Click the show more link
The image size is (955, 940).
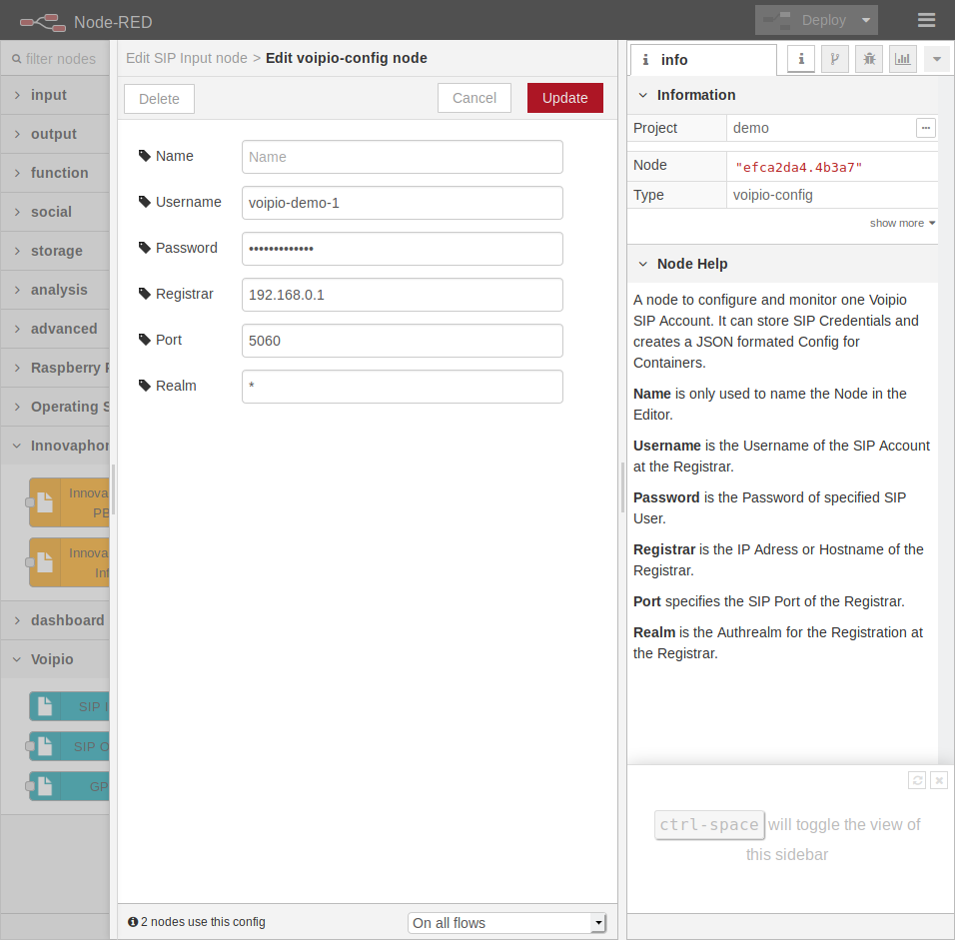click(902, 223)
